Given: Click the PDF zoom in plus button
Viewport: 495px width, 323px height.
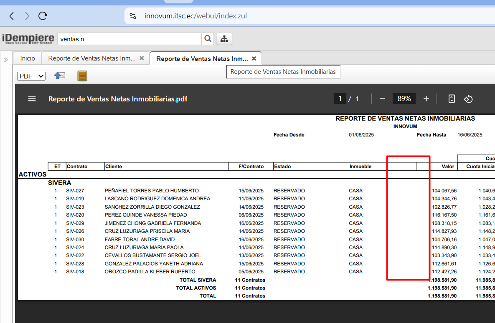Looking at the screenshot, I should click(426, 99).
